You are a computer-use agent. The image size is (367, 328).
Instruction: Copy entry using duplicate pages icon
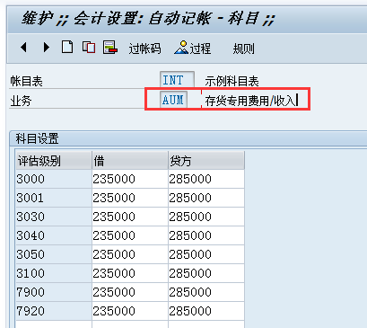[89, 48]
